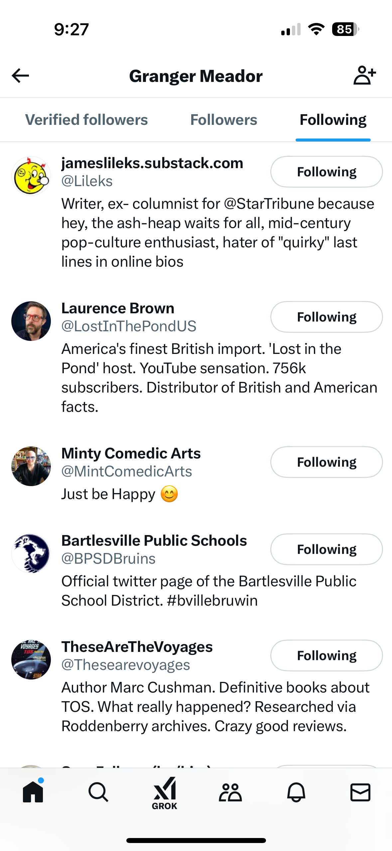The height and width of the screenshot is (851, 392).
Task: Toggle Following for @Lileks
Action: coord(327,172)
